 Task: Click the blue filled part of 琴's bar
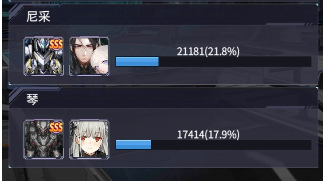coord(133,145)
